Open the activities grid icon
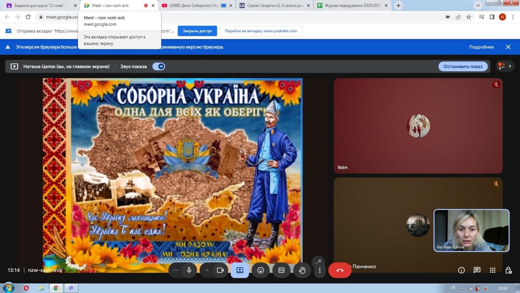Screen dimensions: 520x293 (x=492, y=270)
